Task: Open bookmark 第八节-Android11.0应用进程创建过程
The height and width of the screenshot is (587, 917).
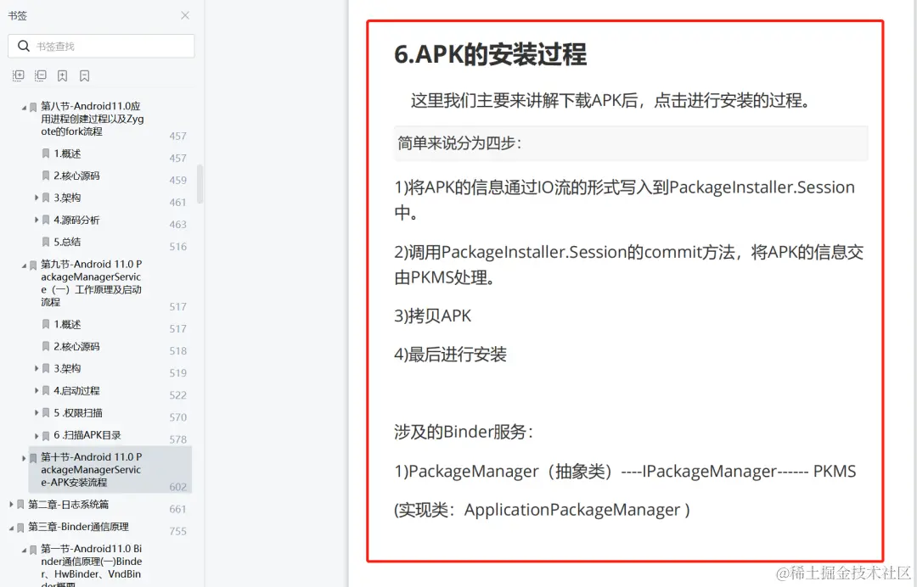Action: [92, 119]
